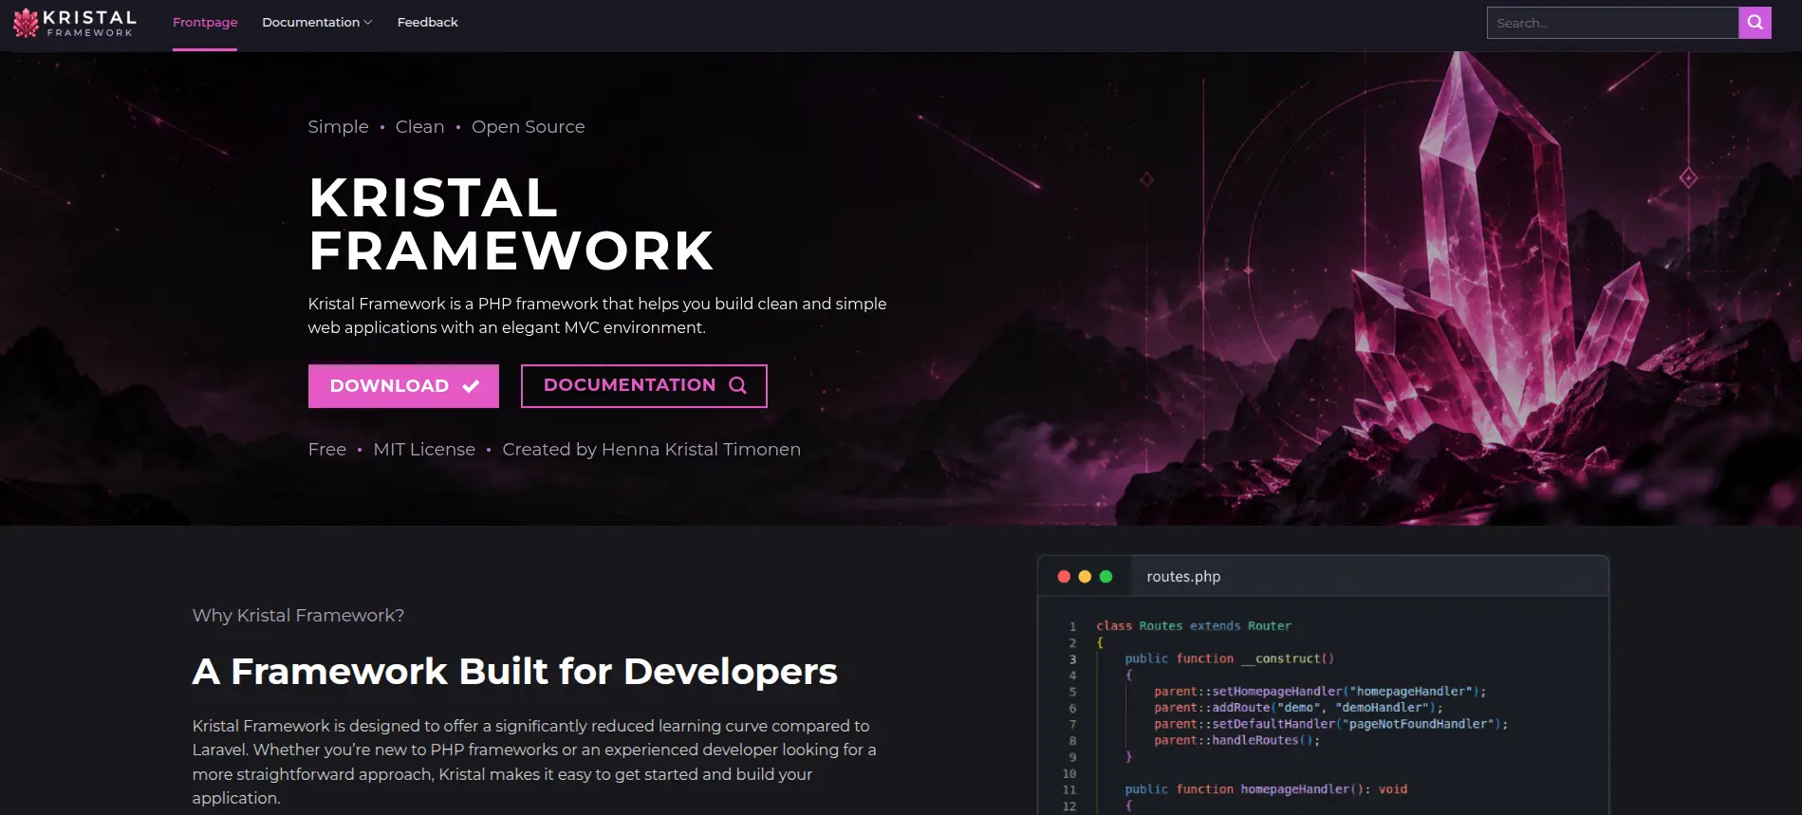Click the Kristal Framework logo

(75, 23)
